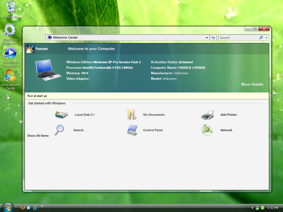Screen dimensions: 283x212
Task: Open the Network globe icon
Action: click(x=207, y=130)
